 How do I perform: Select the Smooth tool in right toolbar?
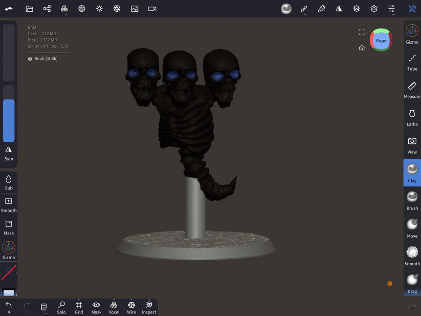(x=412, y=257)
